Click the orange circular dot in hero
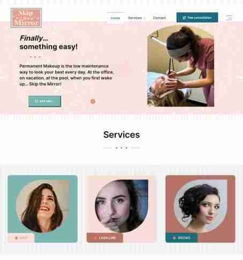 93,101
